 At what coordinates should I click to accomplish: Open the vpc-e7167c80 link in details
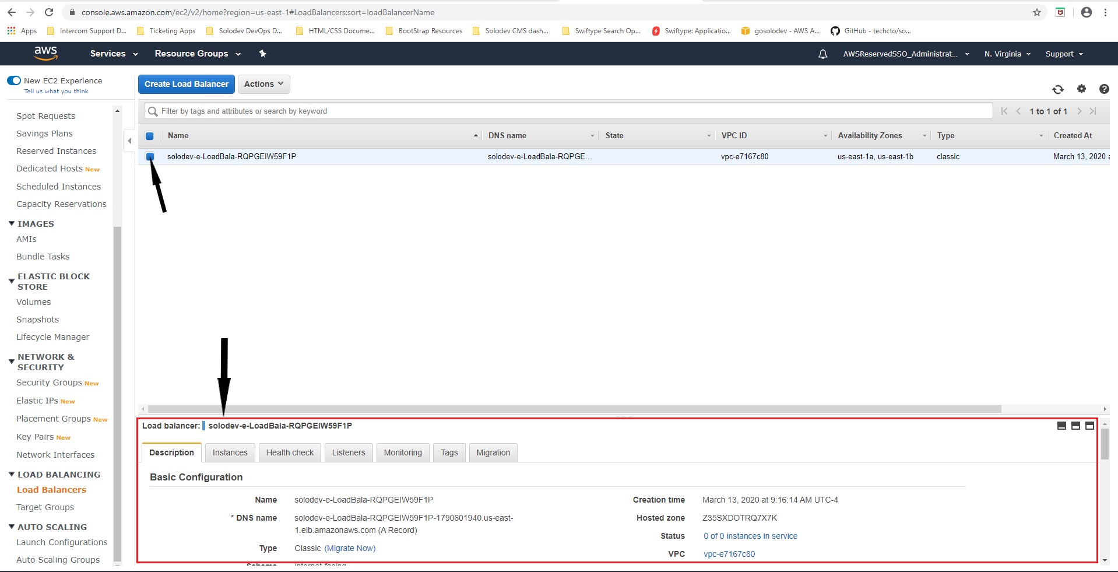tap(729, 554)
